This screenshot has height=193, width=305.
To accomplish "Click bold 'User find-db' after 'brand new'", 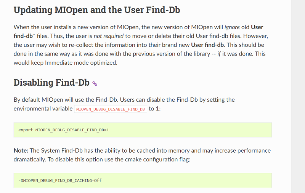I will 207,45.
